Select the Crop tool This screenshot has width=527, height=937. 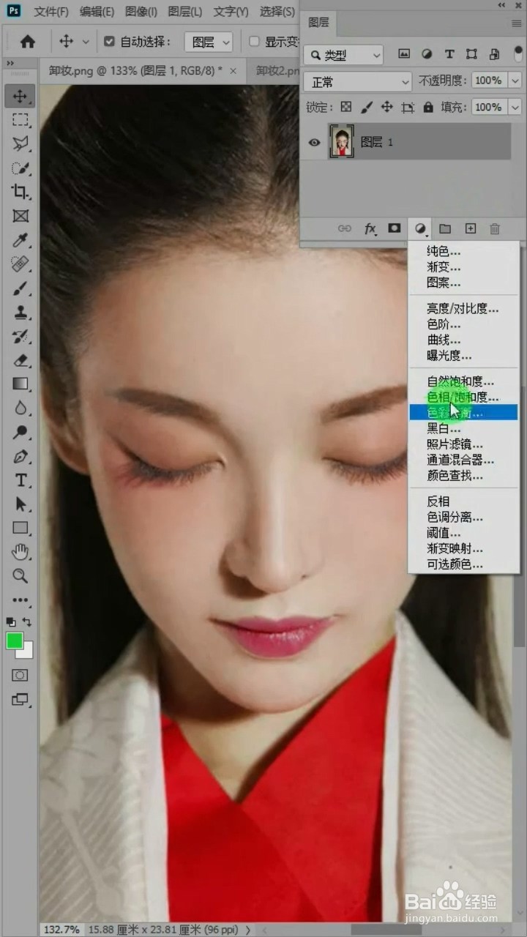pyautogui.click(x=20, y=192)
